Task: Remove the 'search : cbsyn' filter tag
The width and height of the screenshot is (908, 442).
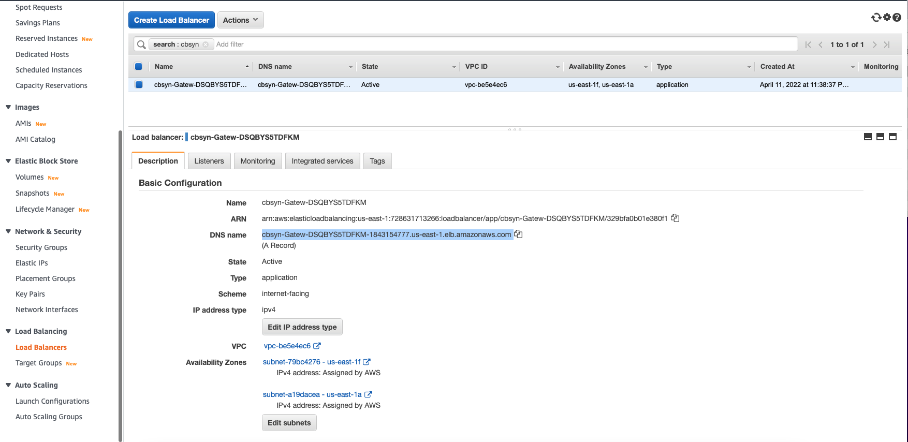Action: pyautogui.click(x=206, y=45)
